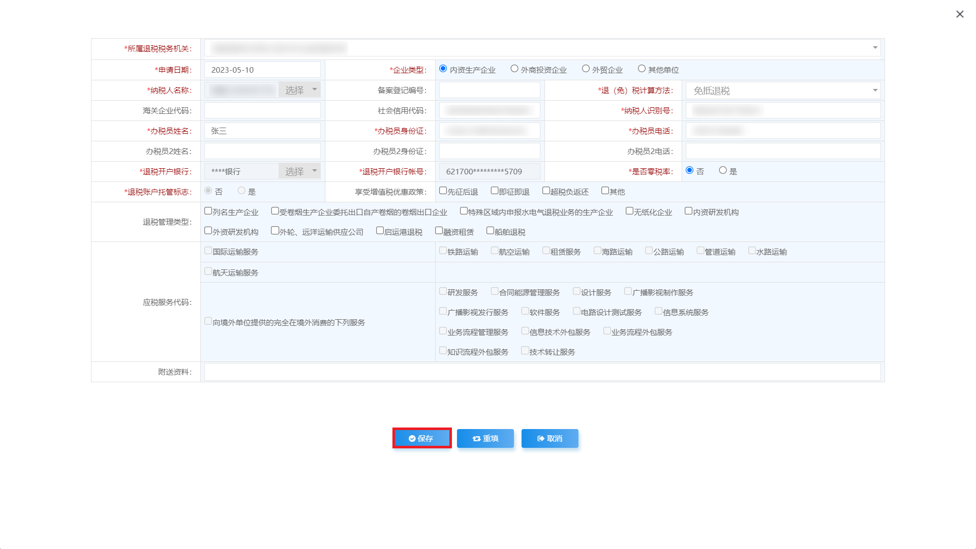Screen dimensions: 976x549
Task: Check 列名生产企业 management type
Action: 208,210
